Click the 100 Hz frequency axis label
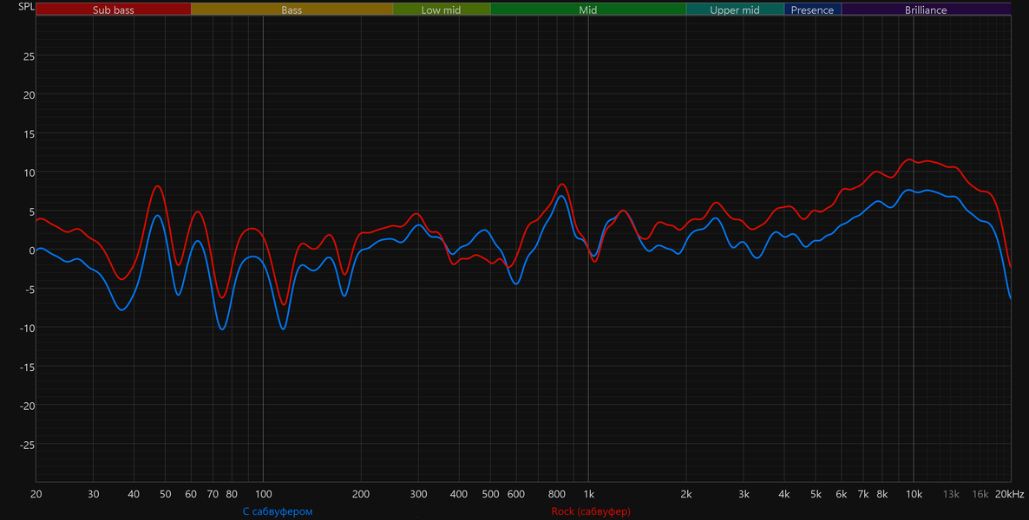 coord(263,494)
